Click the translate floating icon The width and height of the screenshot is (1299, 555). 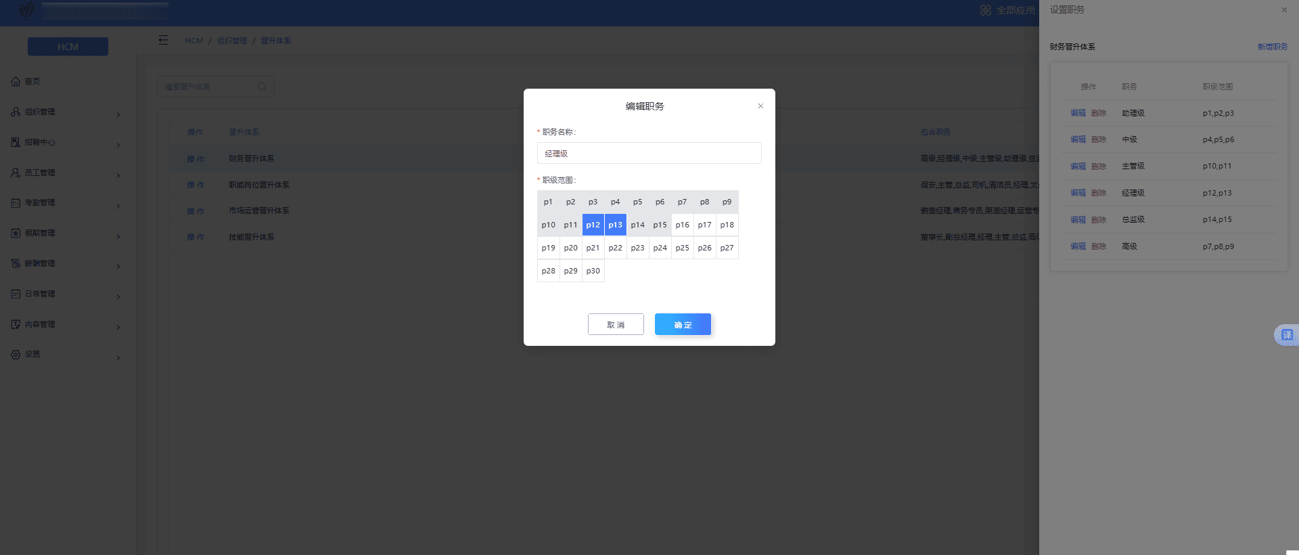click(x=1286, y=335)
